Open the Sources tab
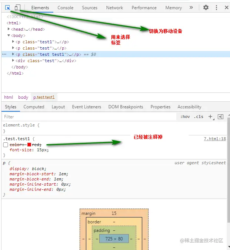Screen dimensions: 230x250 click(90, 8)
